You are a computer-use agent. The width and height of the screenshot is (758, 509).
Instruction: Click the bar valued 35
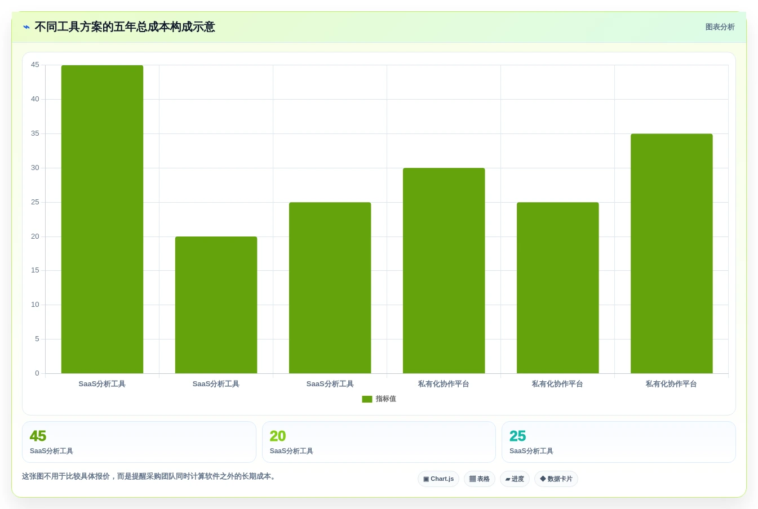[x=671, y=253]
